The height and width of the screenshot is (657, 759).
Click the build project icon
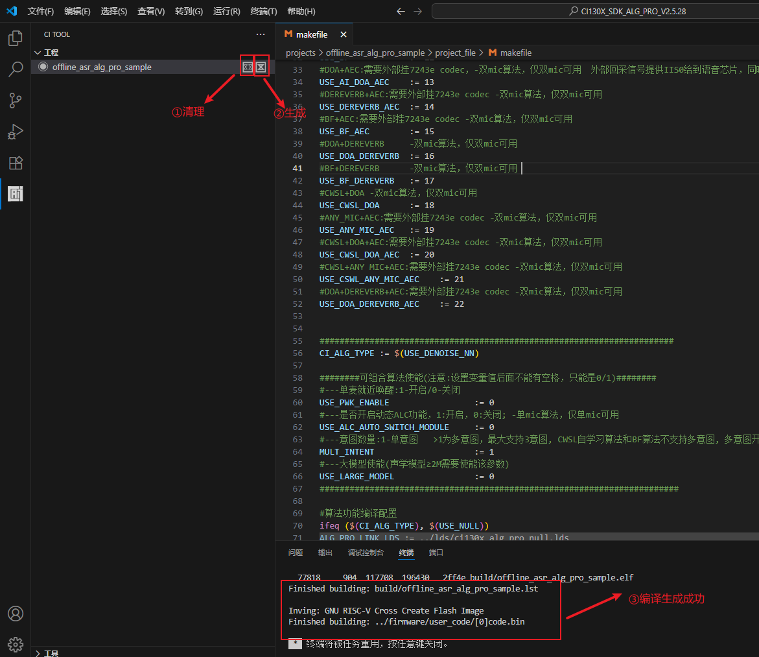point(261,67)
